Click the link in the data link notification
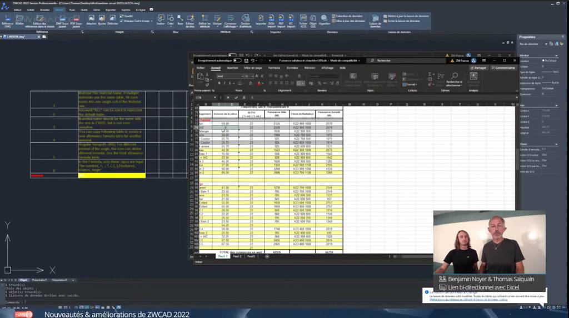This screenshot has width=569, height=318. [x=468, y=300]
